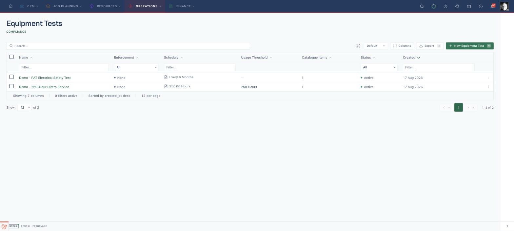Click Active status in 250-Hour Distro row
Viewport: 514px width, 231px height.
(x=367, y=87)
